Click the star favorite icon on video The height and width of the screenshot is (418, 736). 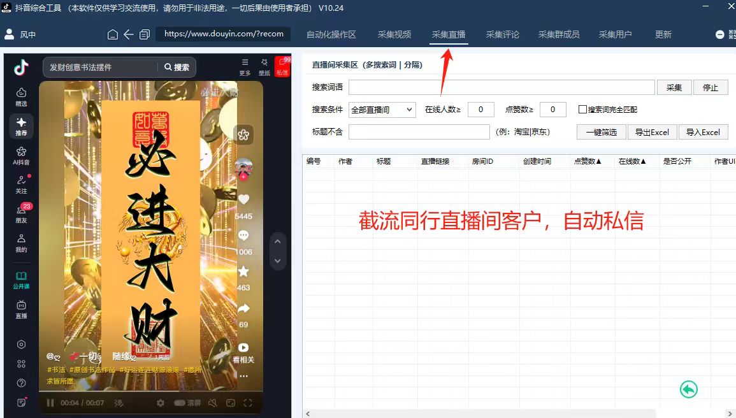coord(243,271)
